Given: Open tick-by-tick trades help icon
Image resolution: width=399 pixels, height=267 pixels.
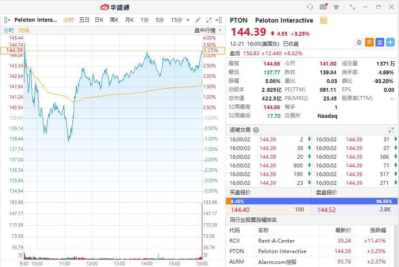Looking at the screenshot, I should click(256, 130).
